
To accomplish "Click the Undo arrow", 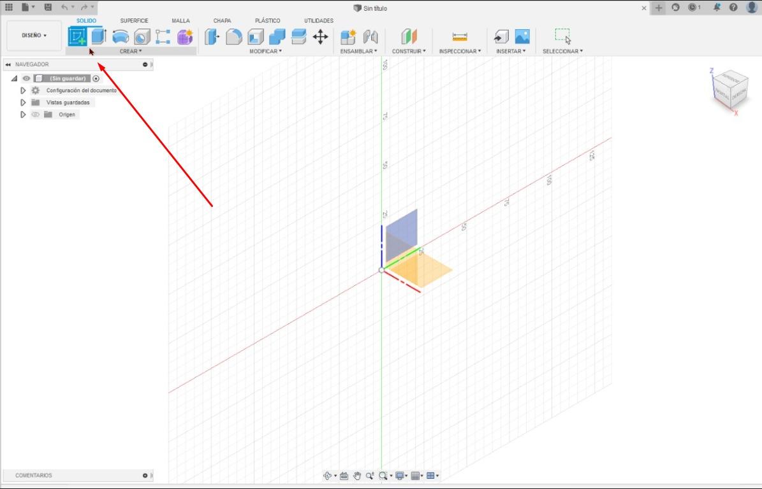I will point(64,7).
